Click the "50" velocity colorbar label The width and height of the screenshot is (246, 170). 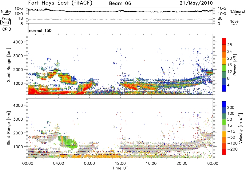pos(229,119)
